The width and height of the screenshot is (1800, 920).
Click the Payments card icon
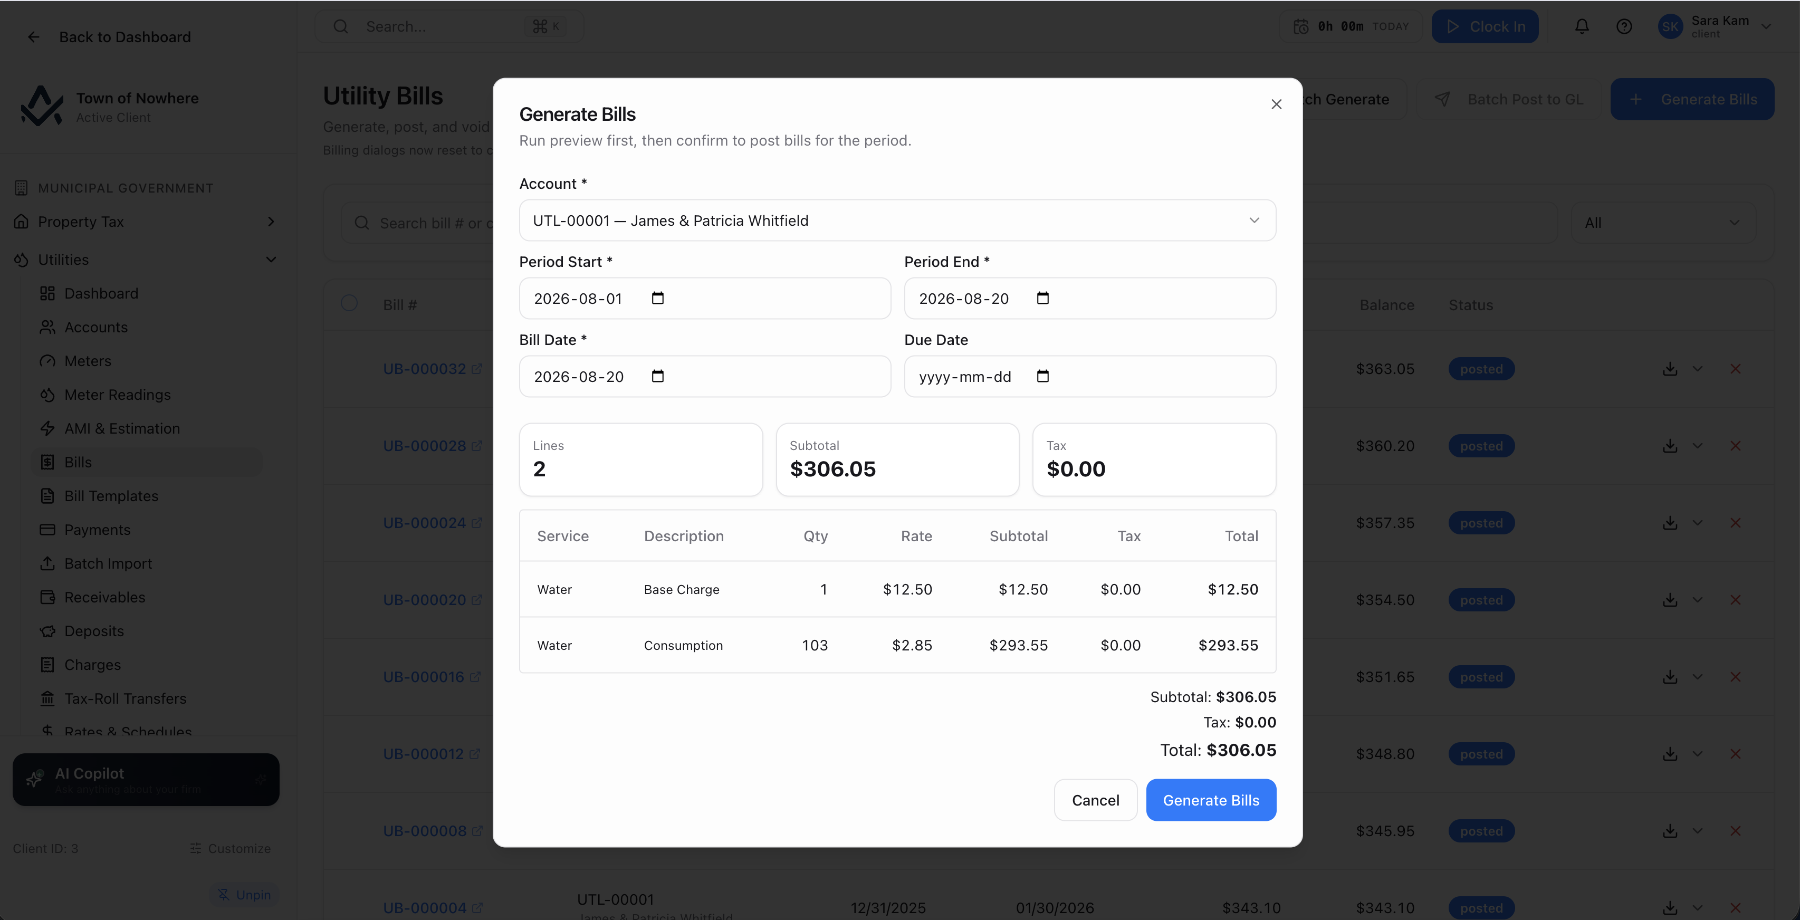47,530
